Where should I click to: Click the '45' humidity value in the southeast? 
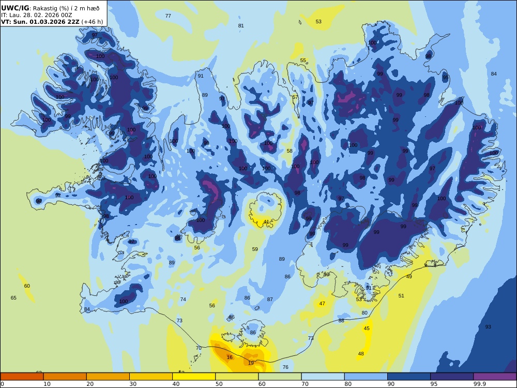(367, 329)
